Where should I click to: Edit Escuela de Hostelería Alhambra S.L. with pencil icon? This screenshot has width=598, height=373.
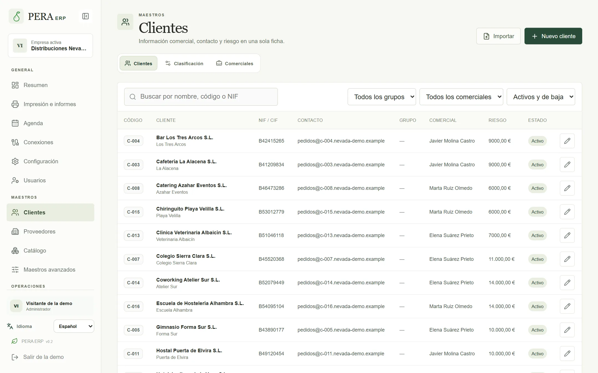point(567,306)
